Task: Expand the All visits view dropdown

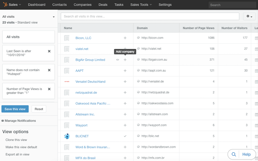Action: pos(54,17)
